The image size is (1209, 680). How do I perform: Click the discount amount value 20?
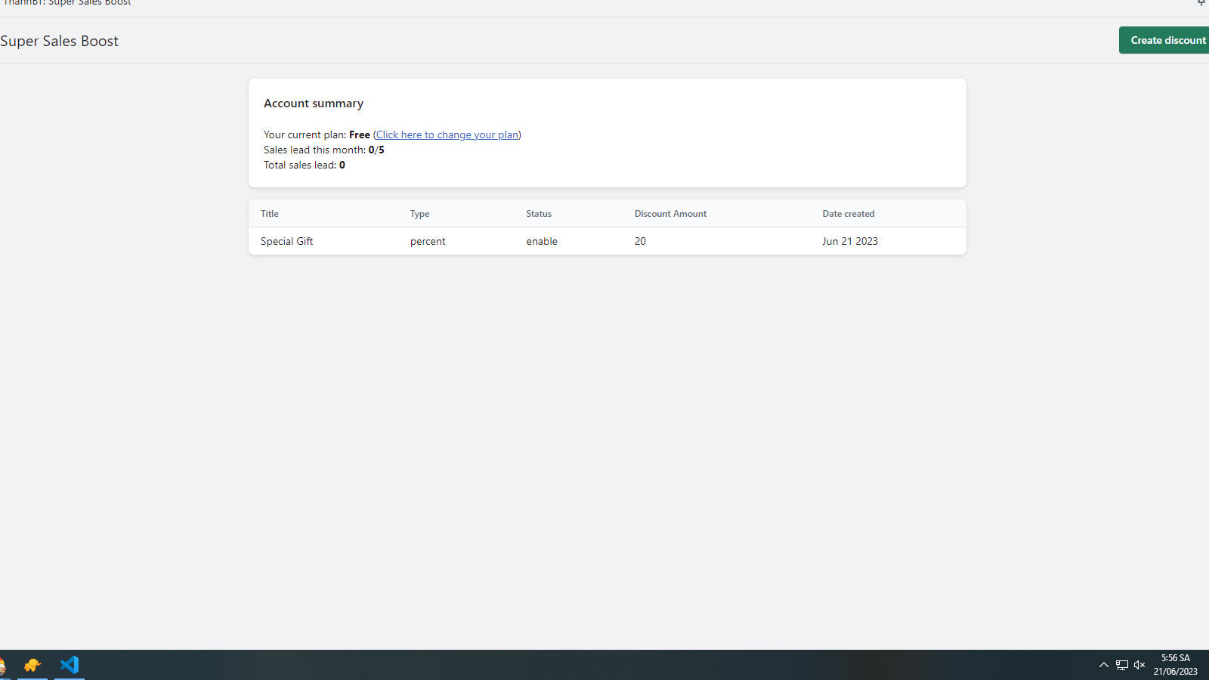[x=640, y=241]
